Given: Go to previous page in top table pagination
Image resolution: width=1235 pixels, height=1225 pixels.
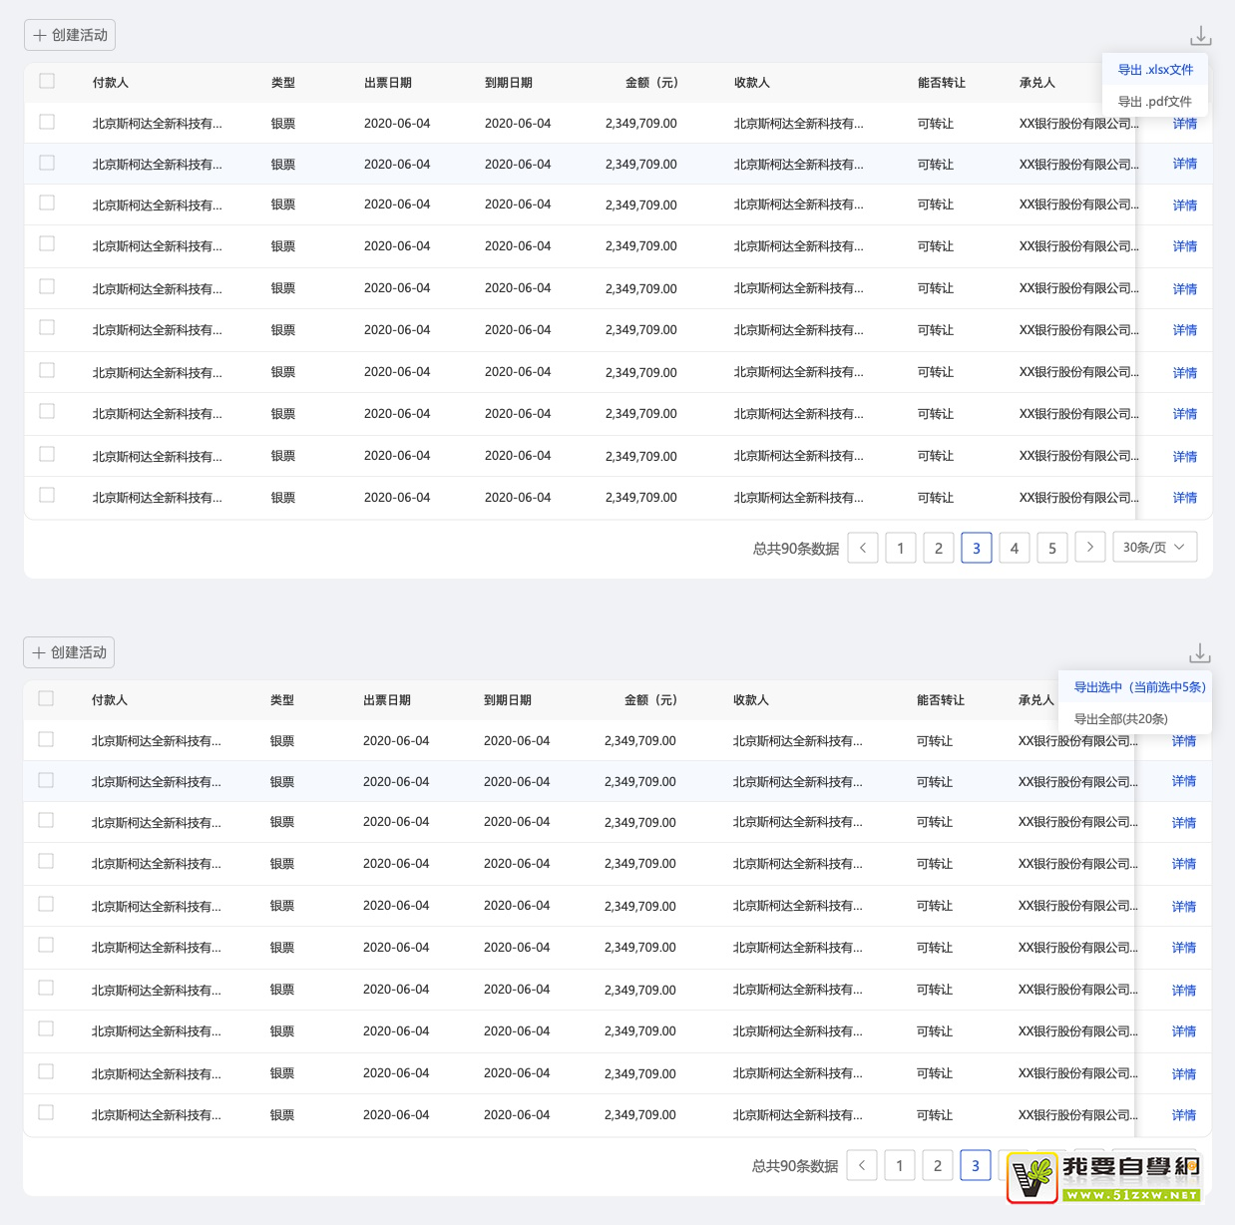Looking at the screenshot, I should tap(863, 548).
